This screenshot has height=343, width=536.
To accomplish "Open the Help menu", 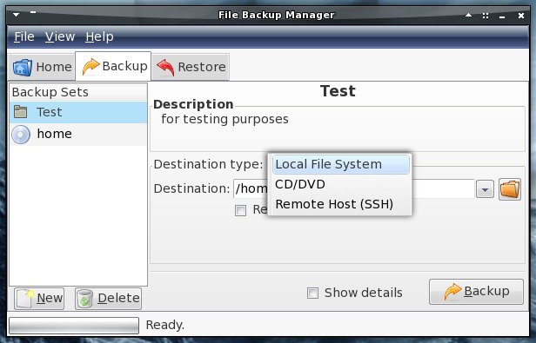I will [99, 36].
